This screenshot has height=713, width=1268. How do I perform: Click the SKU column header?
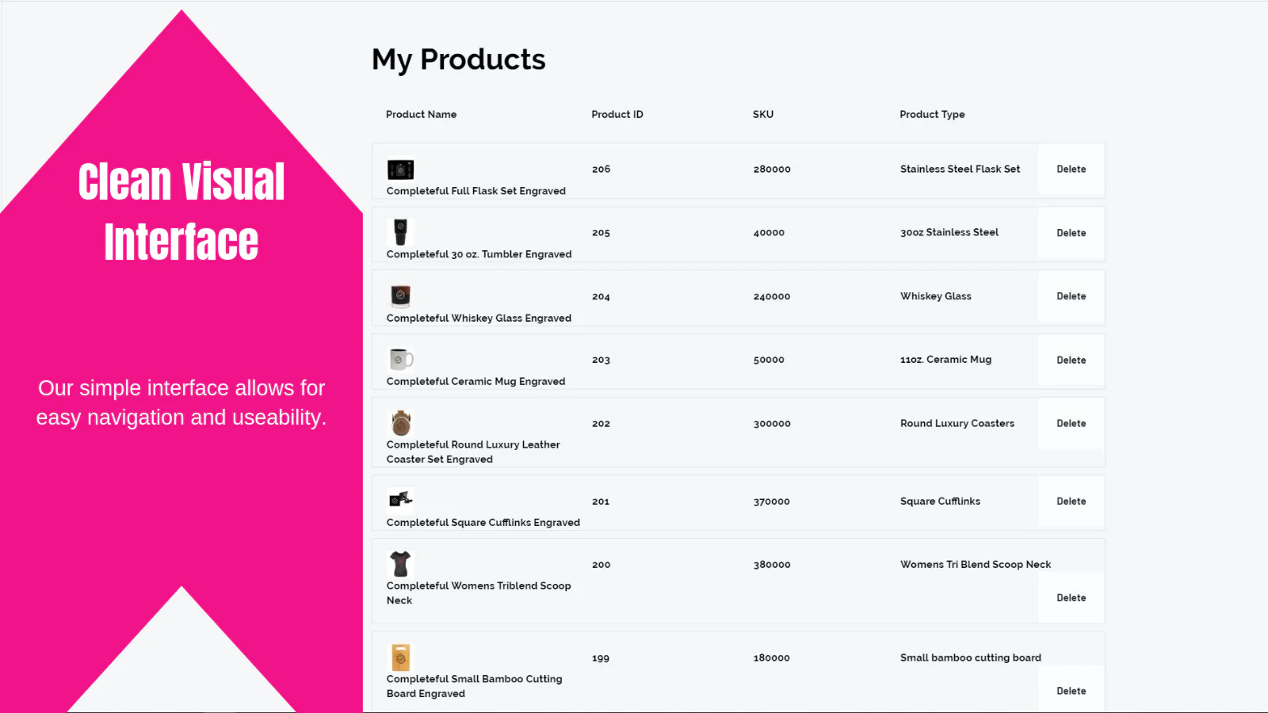(x=762, y=114)
